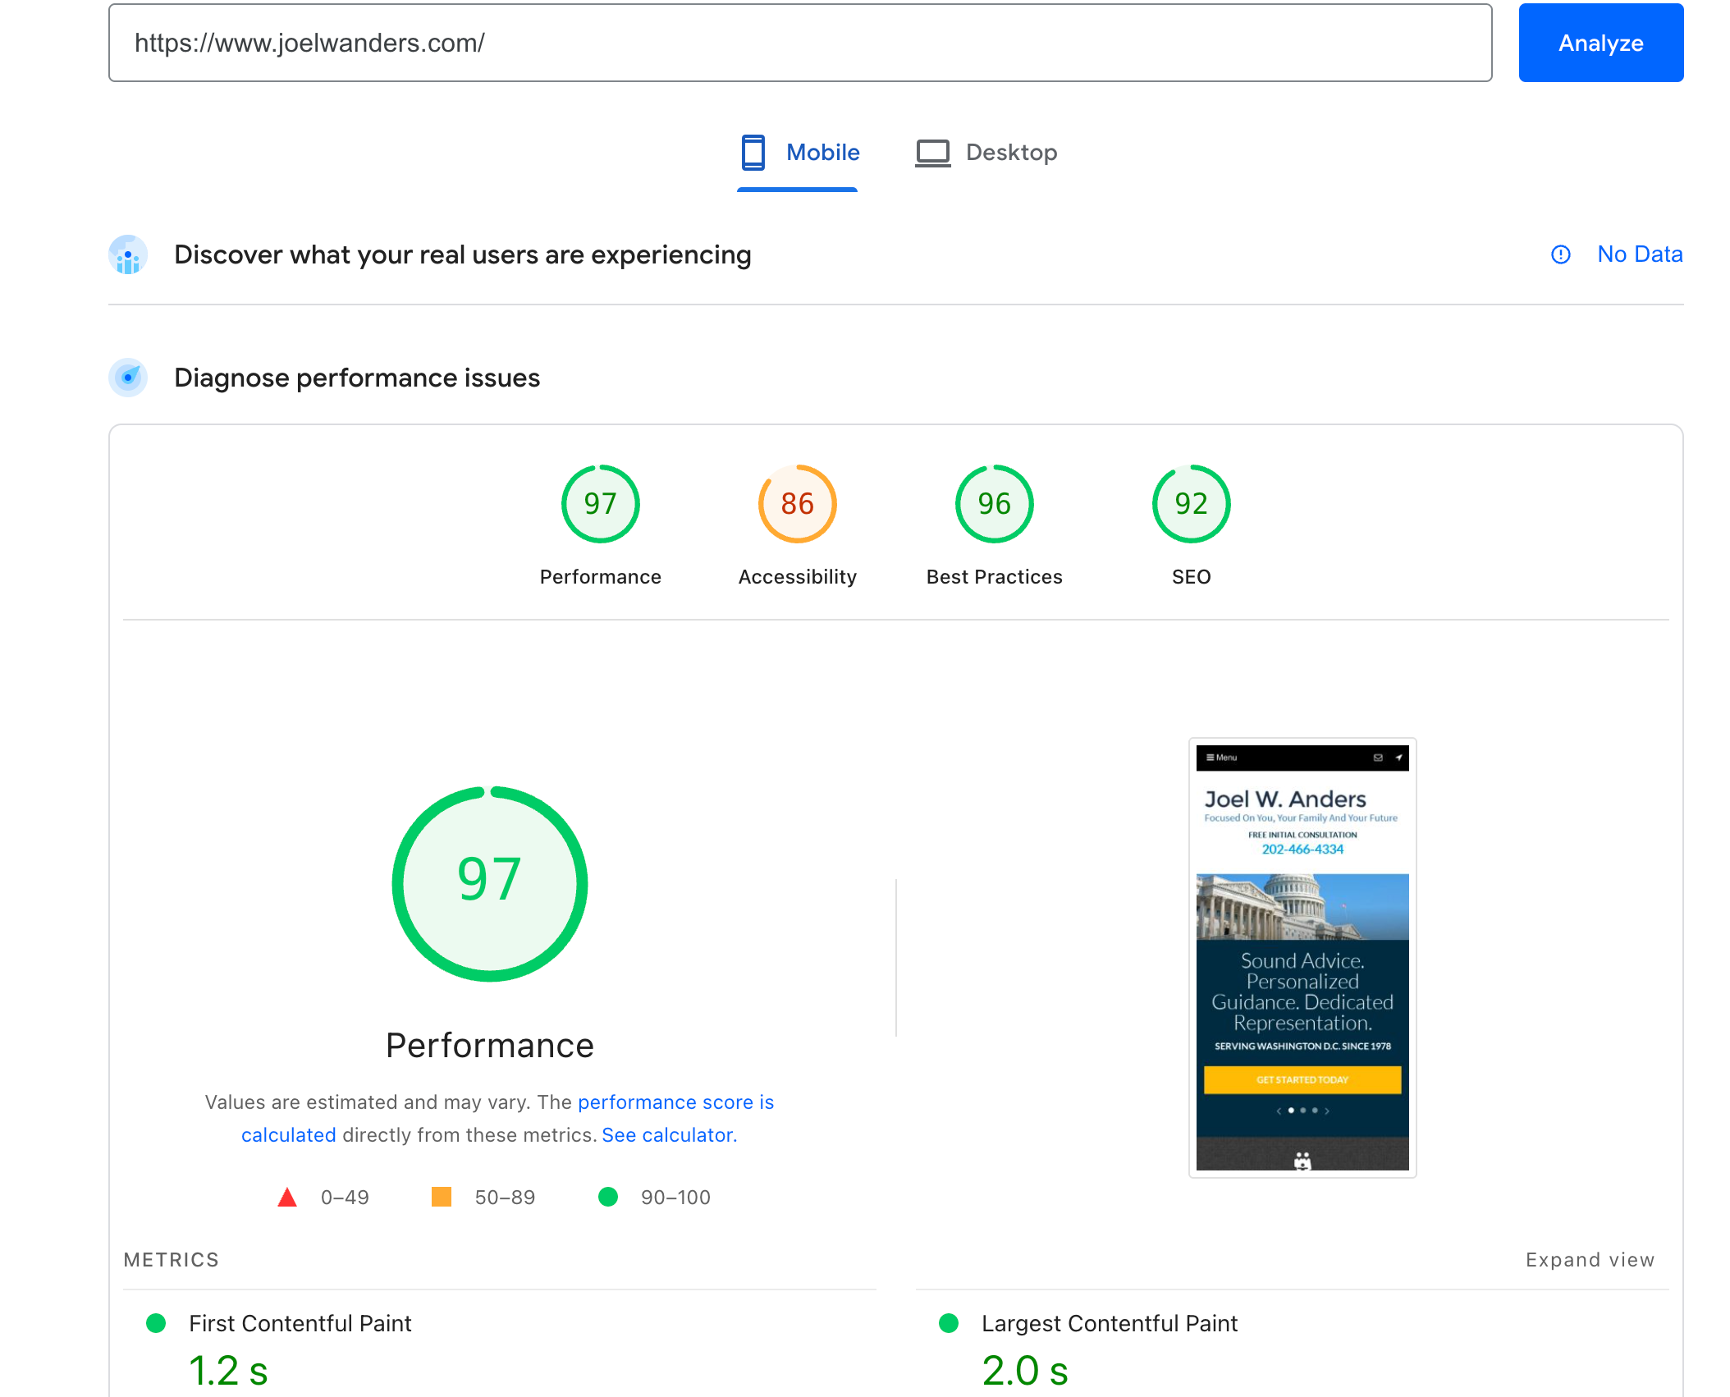Click the Performance 97 score gauge
The height and width of the screenshot is (1397, 1730).
point(600,504)
